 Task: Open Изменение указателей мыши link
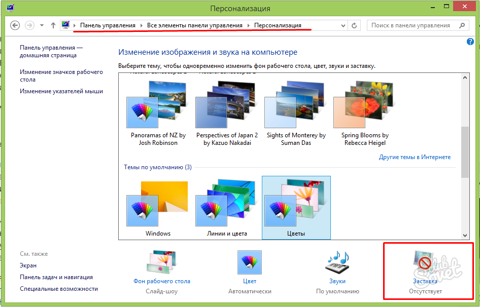point(61,91)
